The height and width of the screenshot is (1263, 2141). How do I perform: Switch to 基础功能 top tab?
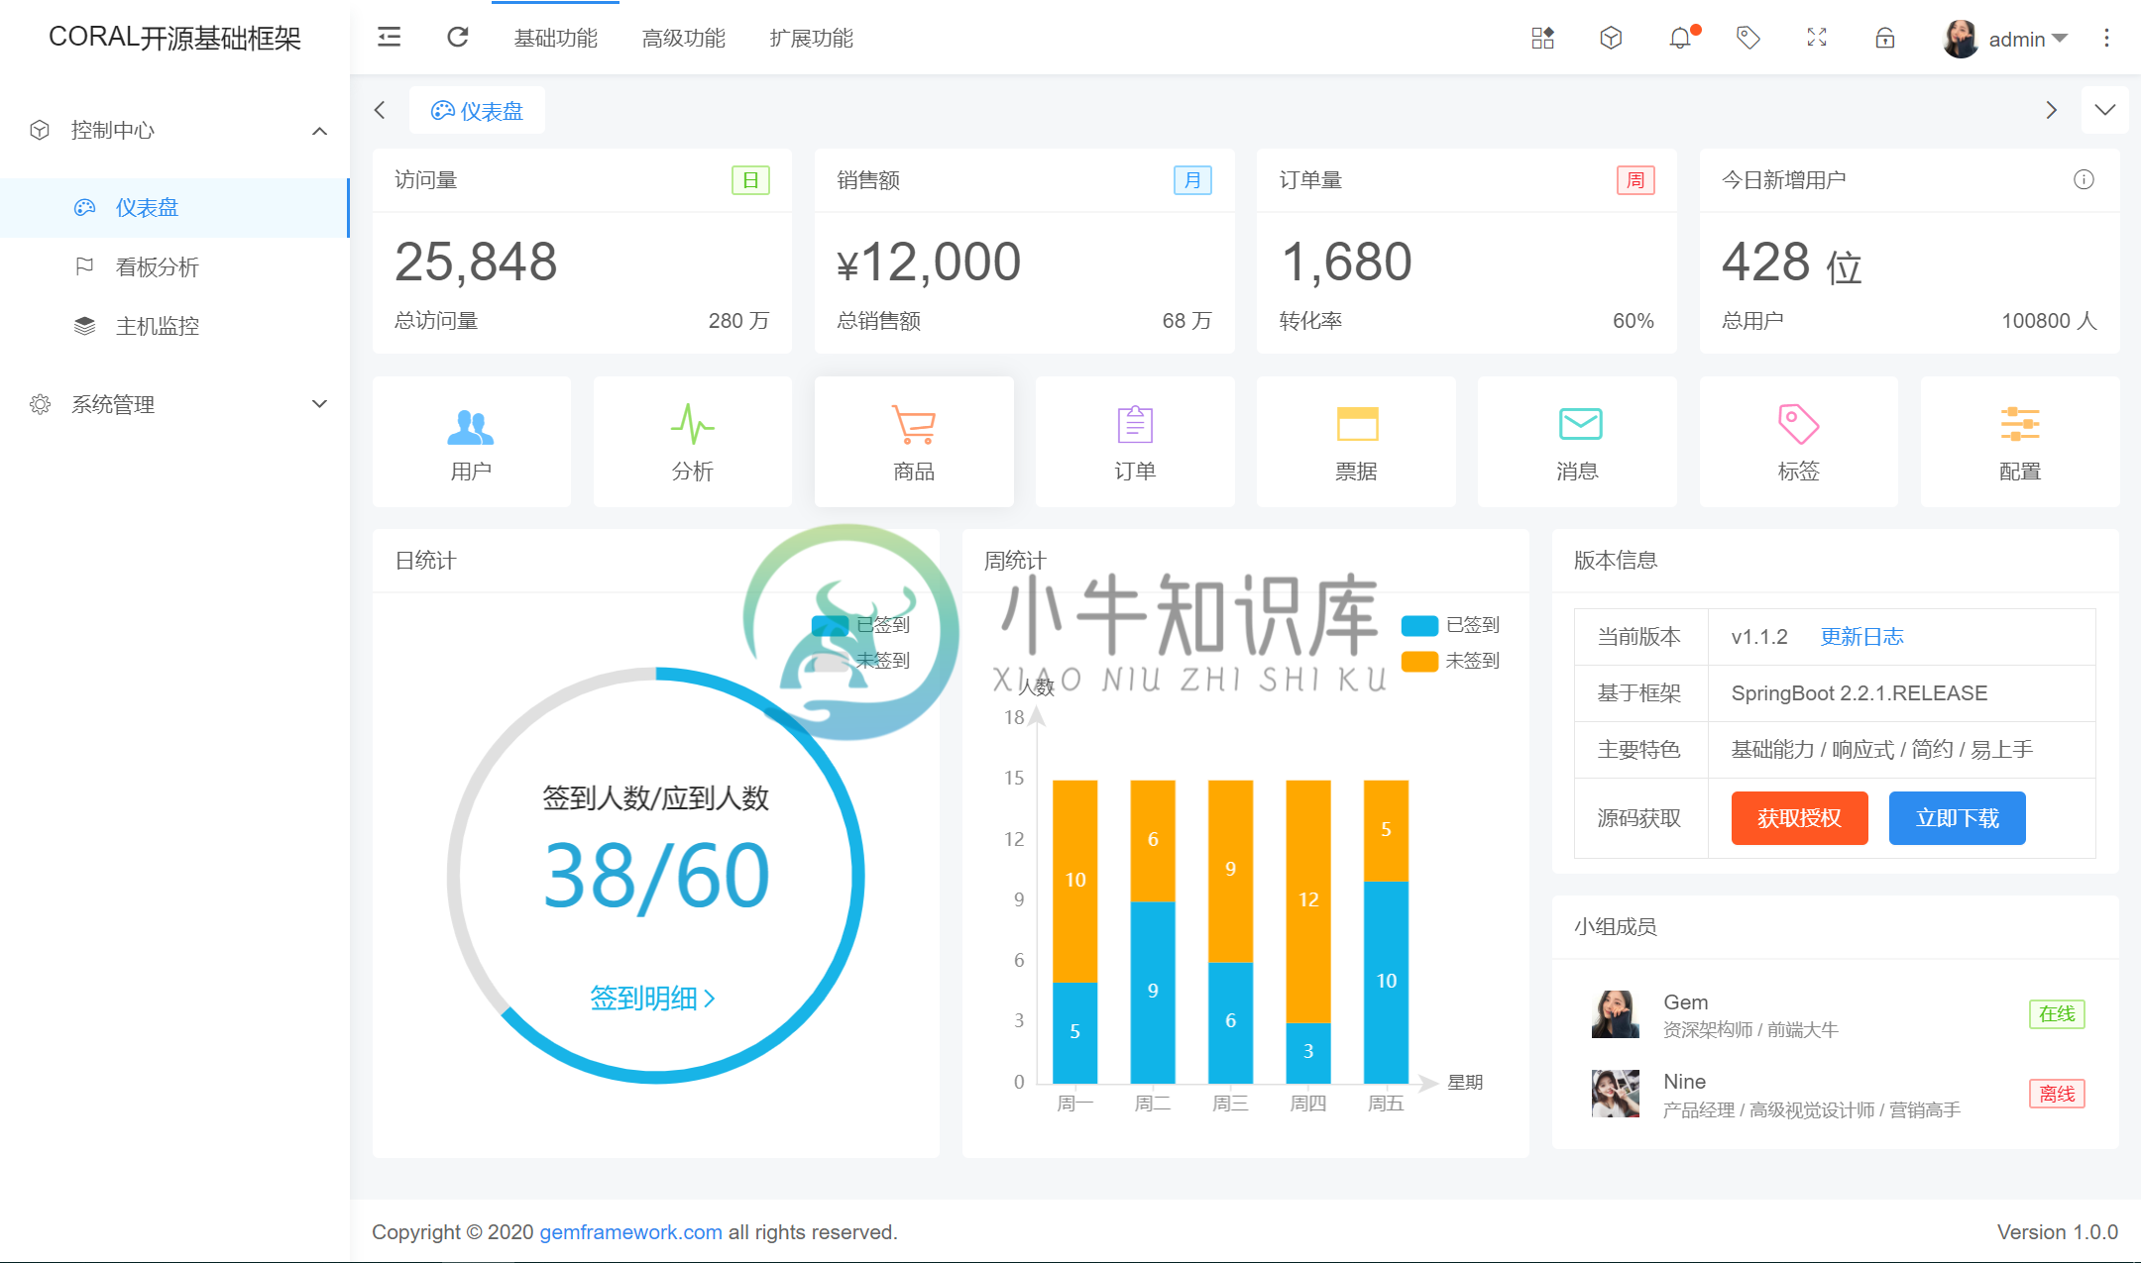click(556, 38)
